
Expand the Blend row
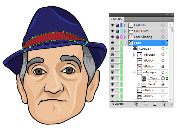[139, 84]
